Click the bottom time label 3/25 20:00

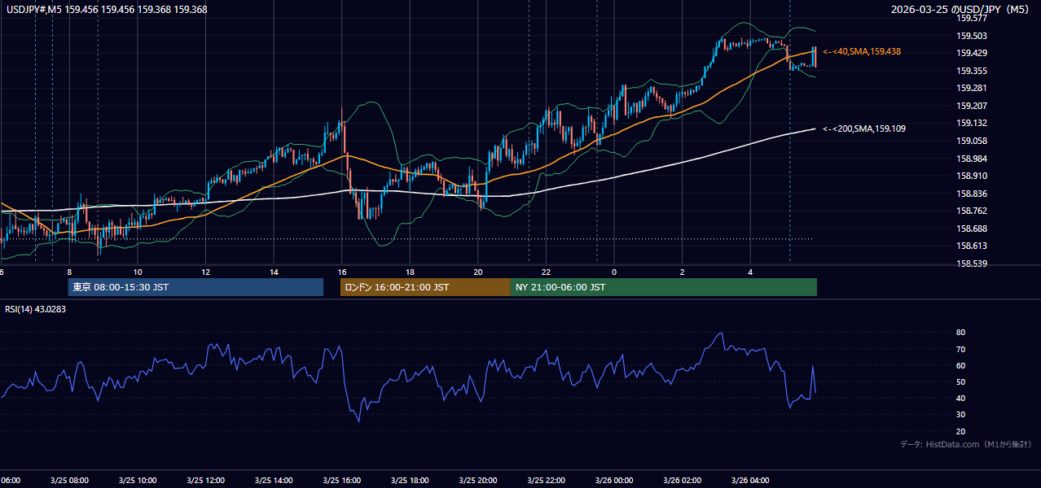478,481
